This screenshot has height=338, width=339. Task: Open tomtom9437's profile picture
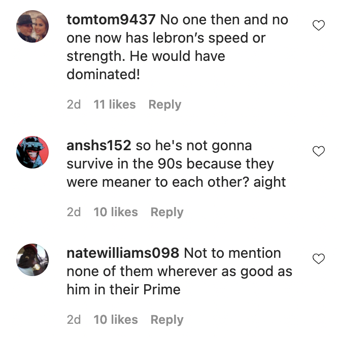pos(32,26)
